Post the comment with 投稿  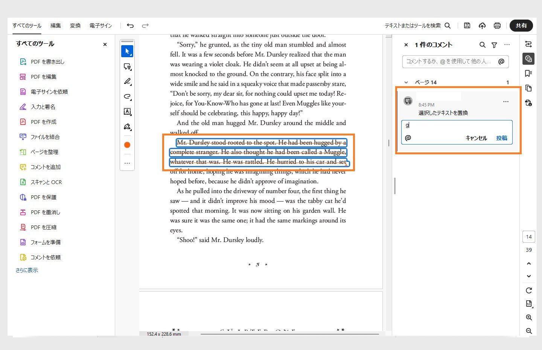point(502,138)
